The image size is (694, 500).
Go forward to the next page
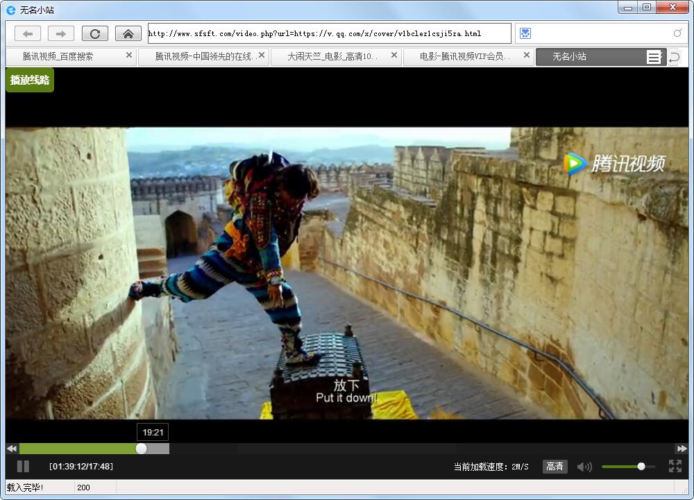[61, 33]
